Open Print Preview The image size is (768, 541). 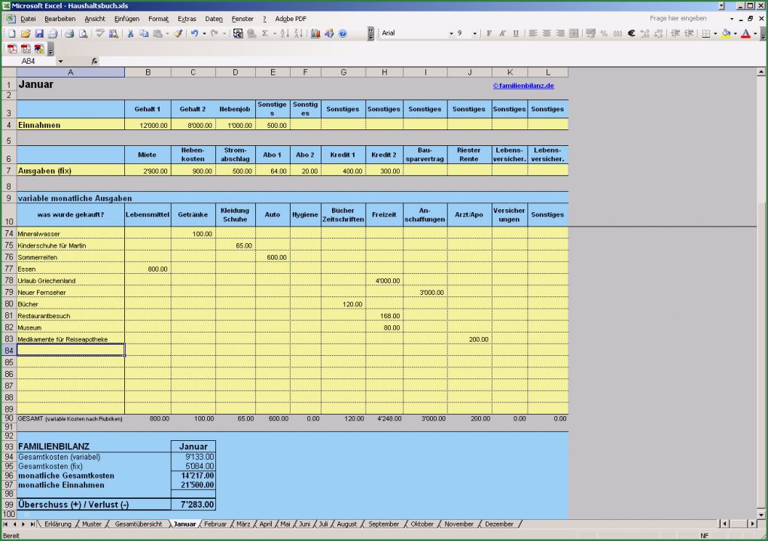pyautogui.click(x=84, y=33)
